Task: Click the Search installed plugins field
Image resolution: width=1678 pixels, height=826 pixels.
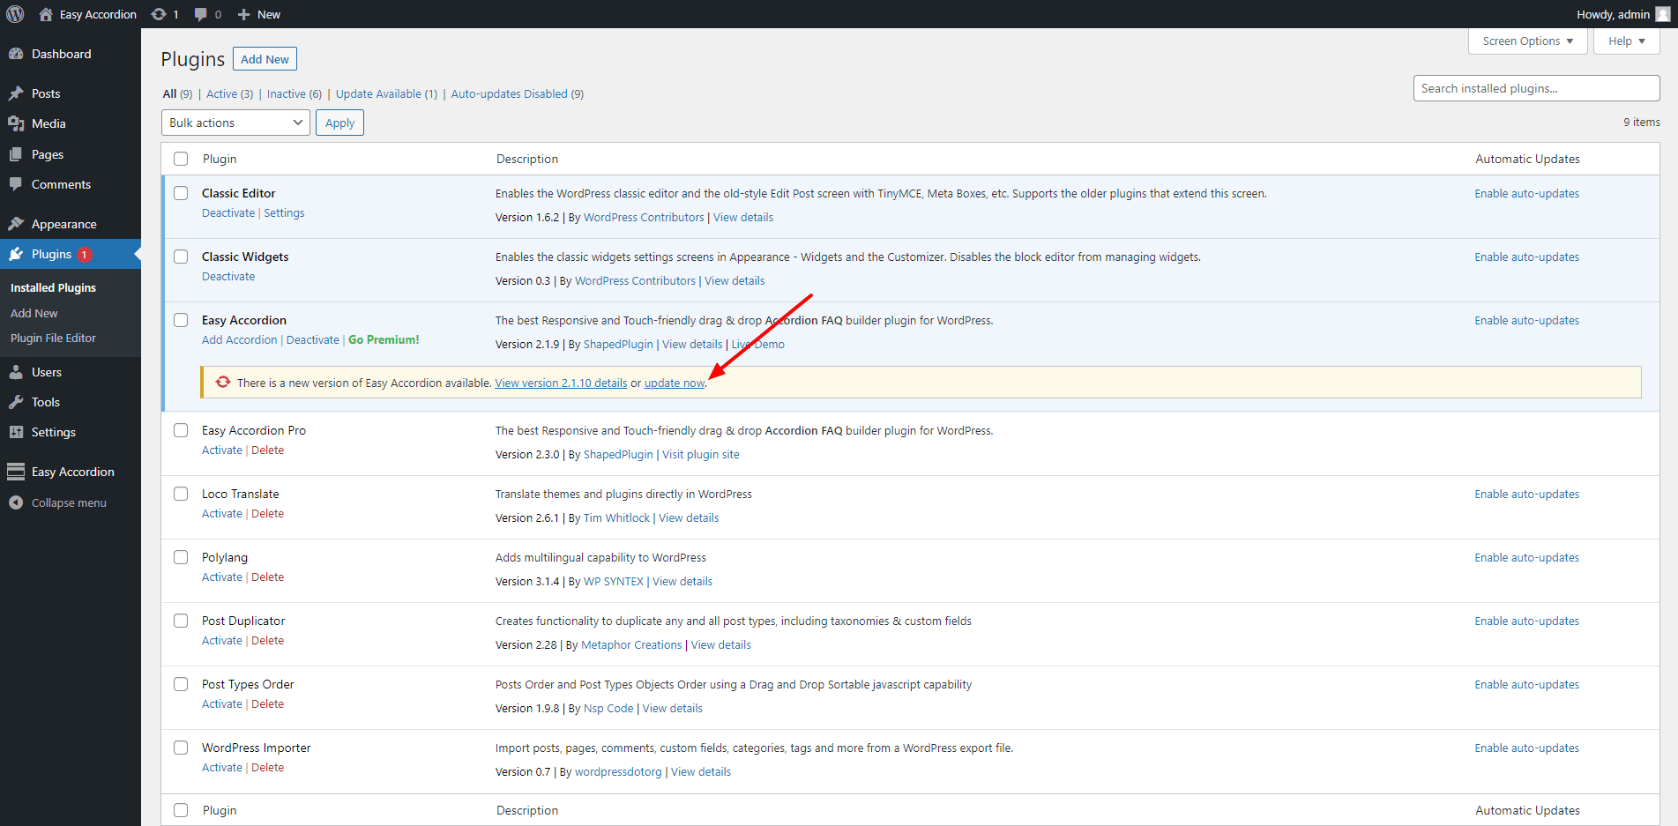Action: (1536, 88)
